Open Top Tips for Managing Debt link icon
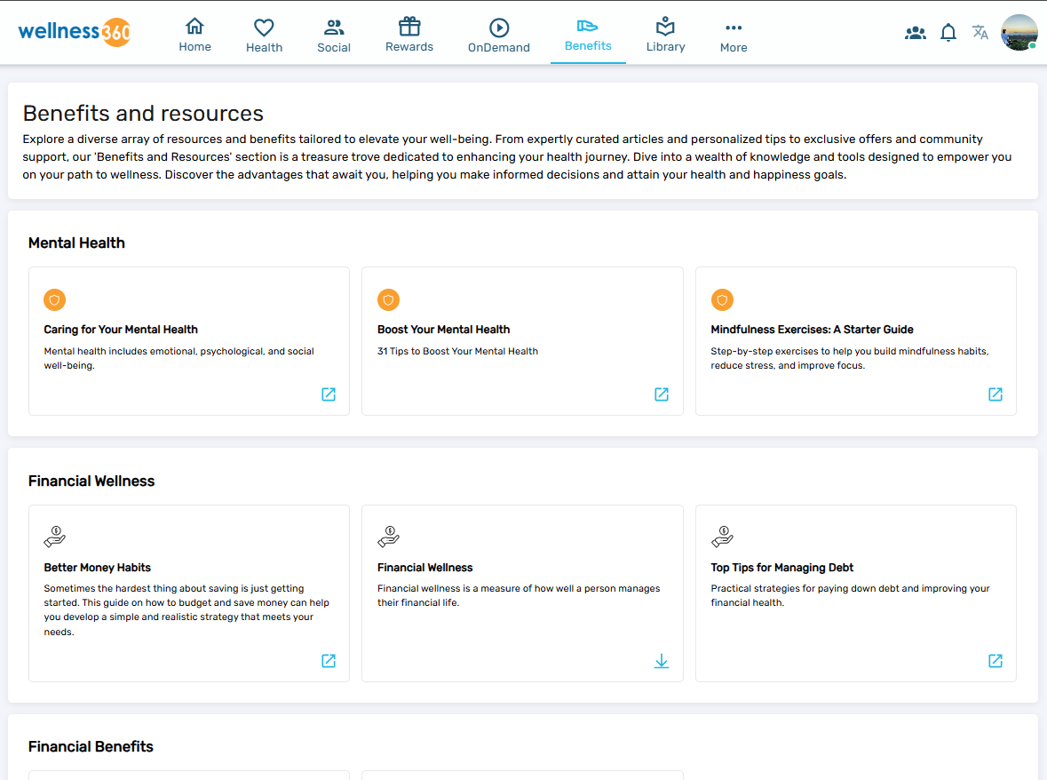 point(995,661)
